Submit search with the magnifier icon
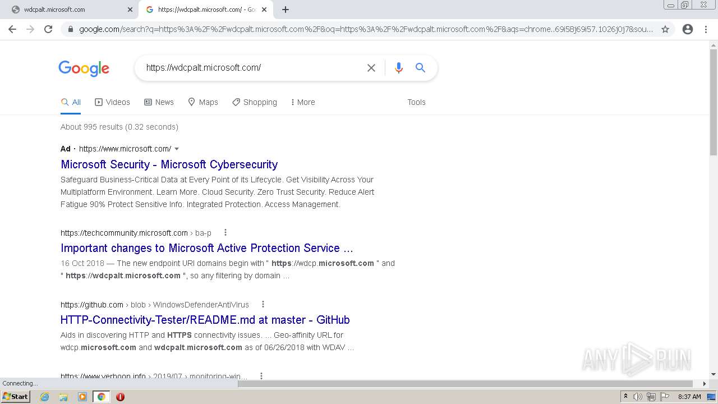The width and height of the screenshot is (718, 404). coord(420,68)
